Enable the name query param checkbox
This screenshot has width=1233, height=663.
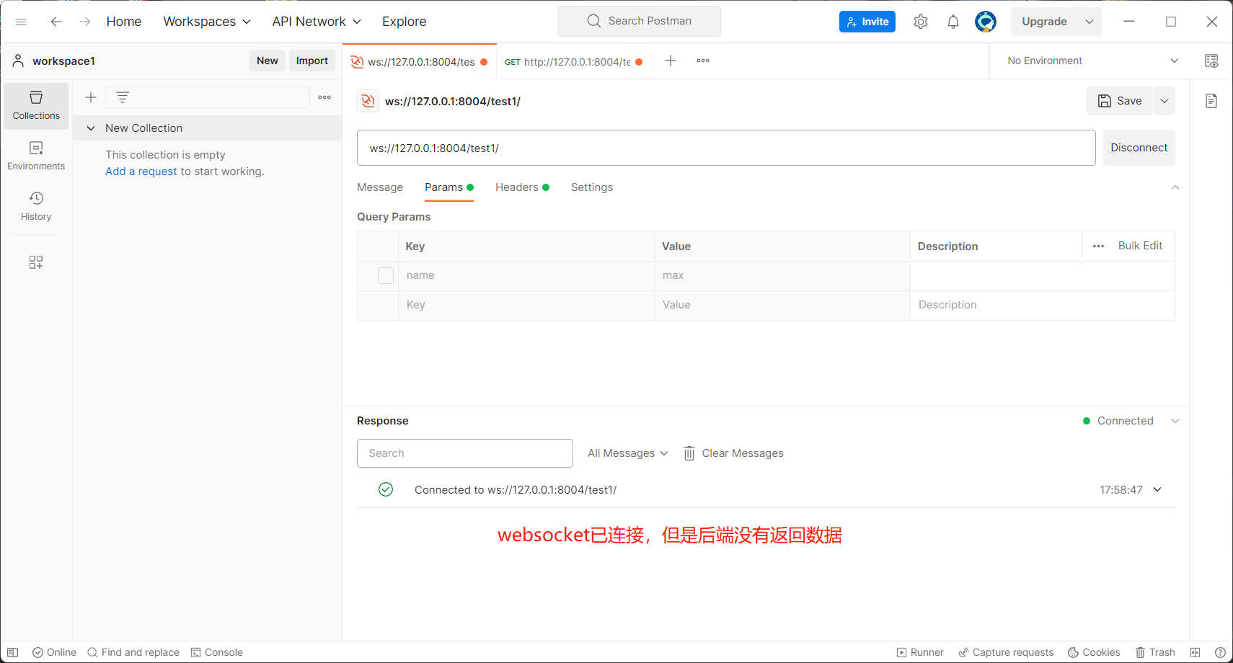click(x=386, y=275)
